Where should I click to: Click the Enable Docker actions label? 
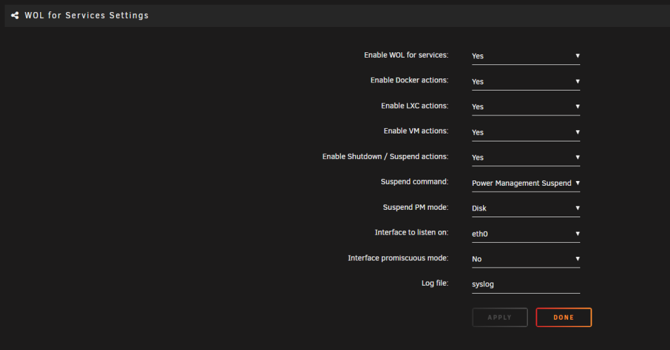[x=409, y=80]
